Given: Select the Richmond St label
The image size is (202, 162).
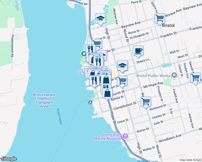Looking at the screenshot, I should click(x=158, y=107).
